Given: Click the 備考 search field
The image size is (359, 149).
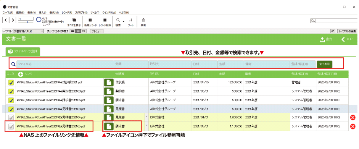Looking at the screenshot, I should point(267,65).
